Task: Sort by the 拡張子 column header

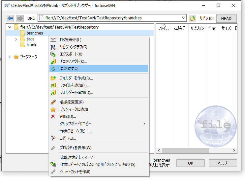Action: click(x=180, y=28)
